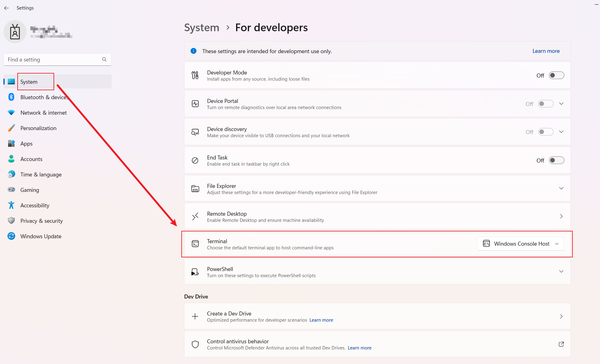
Task: Go to Network & internet settings
Action: click(x=43, y=112)
